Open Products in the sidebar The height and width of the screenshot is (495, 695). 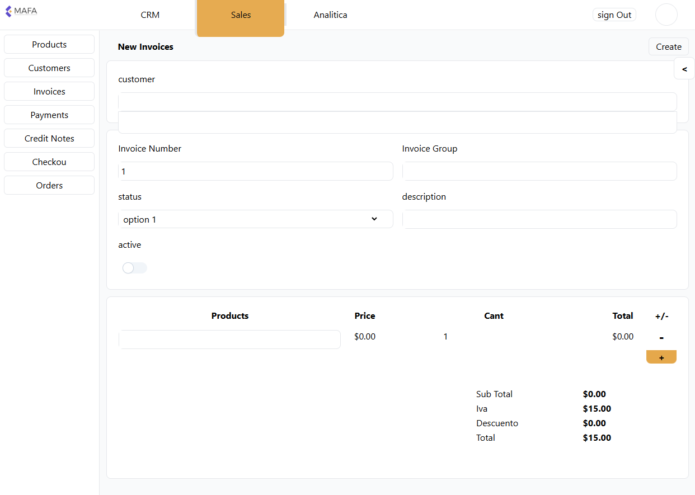click(49, 44)
